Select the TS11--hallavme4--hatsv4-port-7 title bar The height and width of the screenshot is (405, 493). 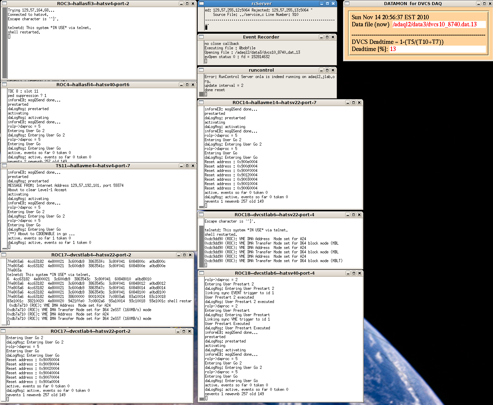click(93, 166)
